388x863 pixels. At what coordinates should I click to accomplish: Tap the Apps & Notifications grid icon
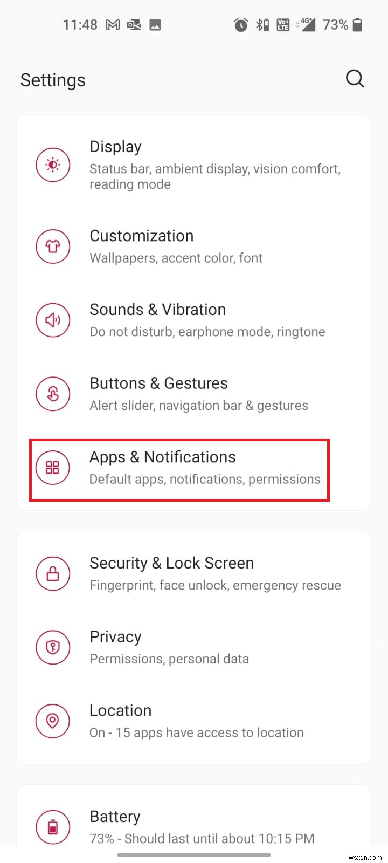click(53, 468)
